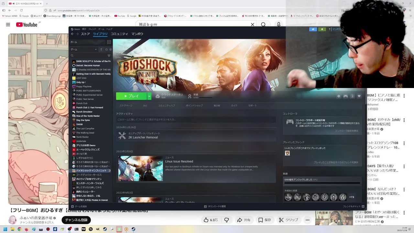
Task: Open YouTube hamburger menu
Action: pos(8,25)
